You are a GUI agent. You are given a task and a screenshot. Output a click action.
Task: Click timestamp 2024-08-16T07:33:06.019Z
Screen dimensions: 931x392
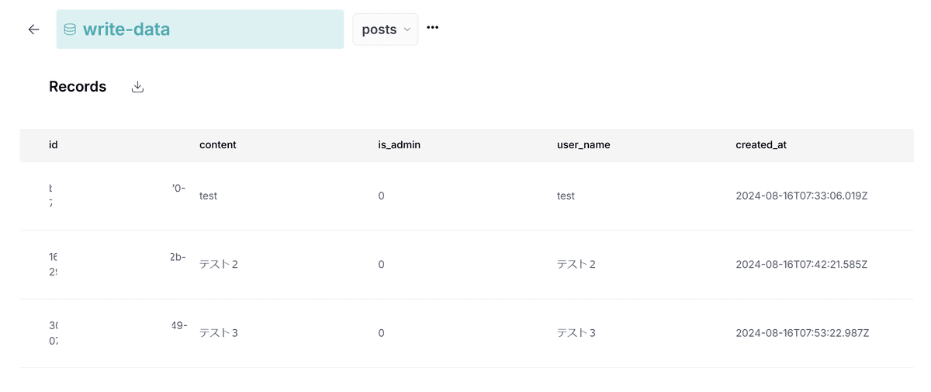pos(801,196)
